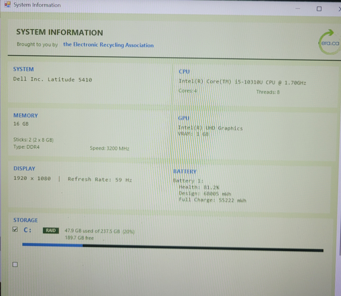Click the MEMORY section heading
This screenshot has height=296, width=341.
click(26, 115)
